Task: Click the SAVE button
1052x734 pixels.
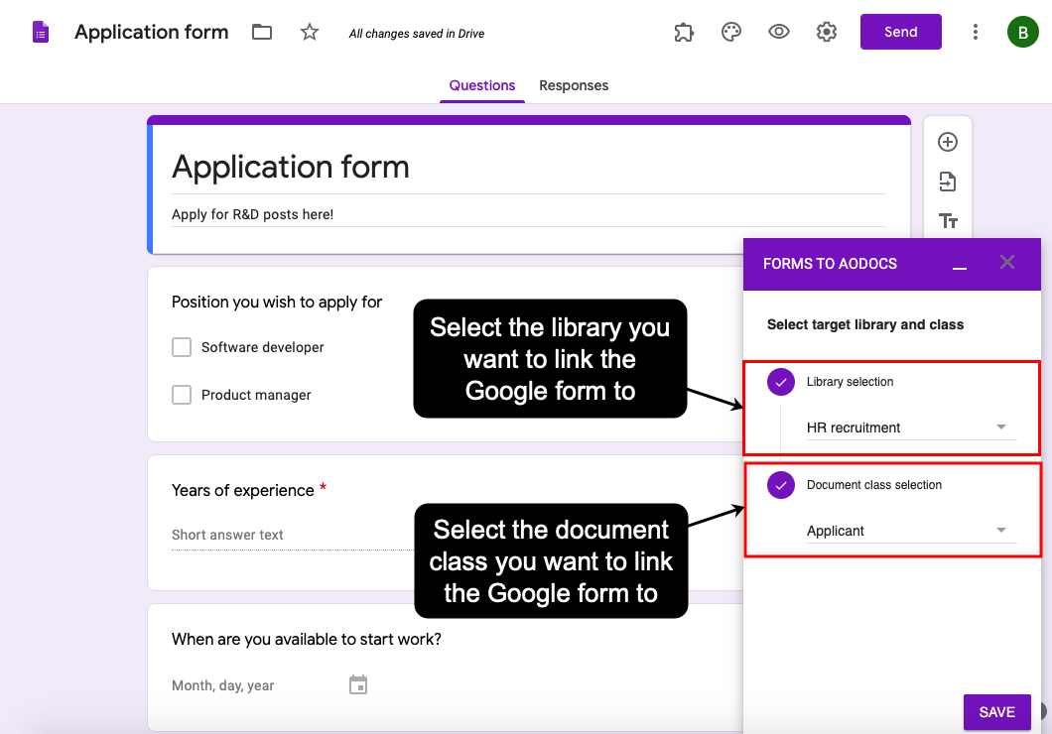Action: (x=996, y=712)
